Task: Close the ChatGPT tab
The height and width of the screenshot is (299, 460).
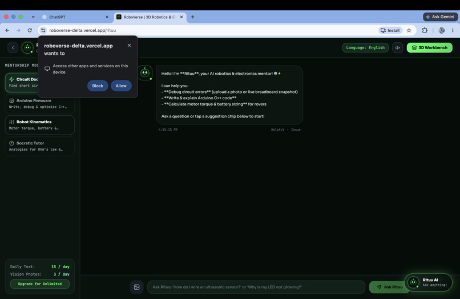Action: pos(107,17)
